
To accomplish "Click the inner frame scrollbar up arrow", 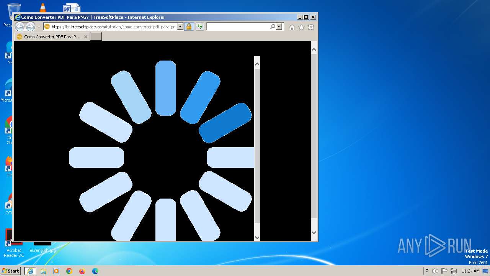I will click(257, 64).
